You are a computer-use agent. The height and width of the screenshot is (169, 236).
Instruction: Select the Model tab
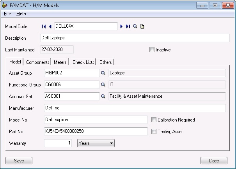(15, 62)
